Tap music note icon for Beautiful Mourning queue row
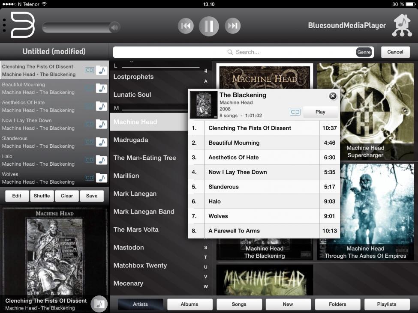 [x=102, y=88]
